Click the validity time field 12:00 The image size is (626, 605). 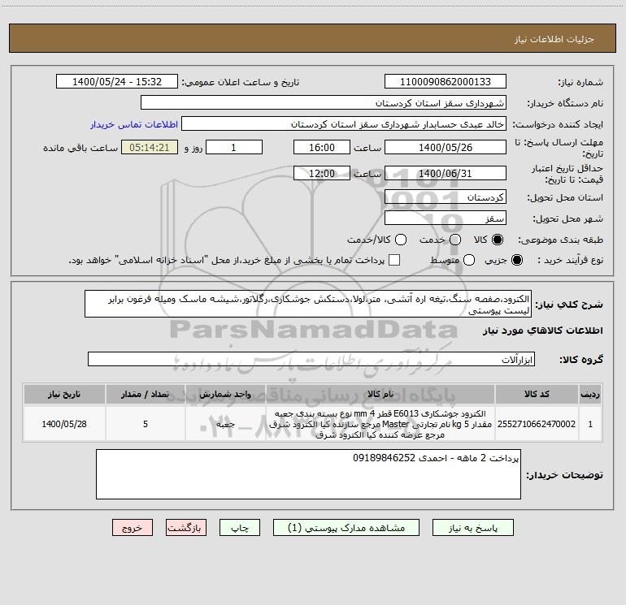coord(322,173)
